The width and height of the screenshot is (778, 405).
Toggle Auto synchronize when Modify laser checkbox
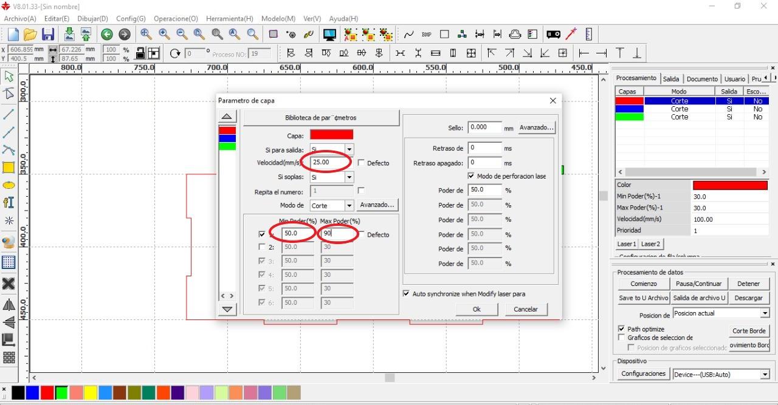(x=406, y=293)
